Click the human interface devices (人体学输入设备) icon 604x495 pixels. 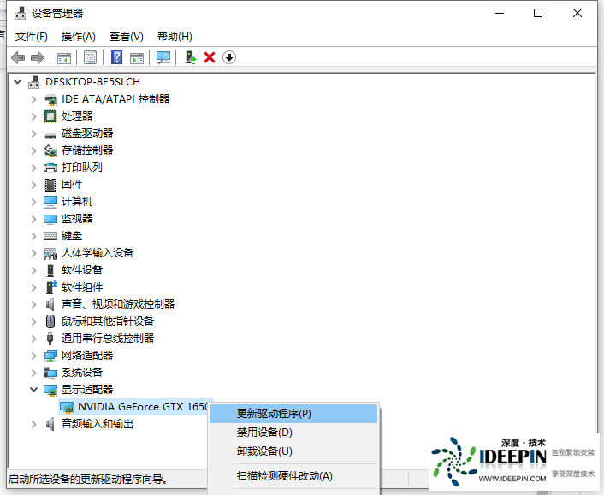50,253
